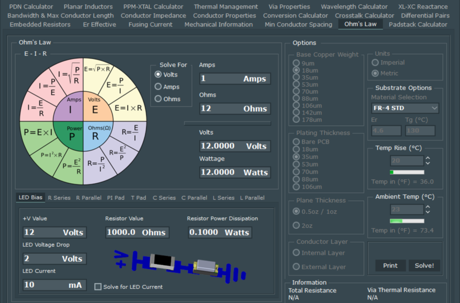Click the Temp Rise slider bar
Screen dimensions: 460x303
coord(407,172)
